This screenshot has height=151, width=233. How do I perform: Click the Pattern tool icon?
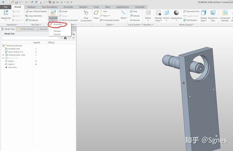148,13
